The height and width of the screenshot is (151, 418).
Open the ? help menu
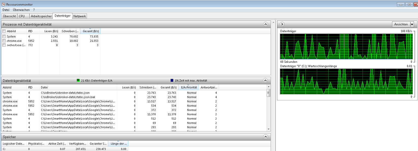34,10
